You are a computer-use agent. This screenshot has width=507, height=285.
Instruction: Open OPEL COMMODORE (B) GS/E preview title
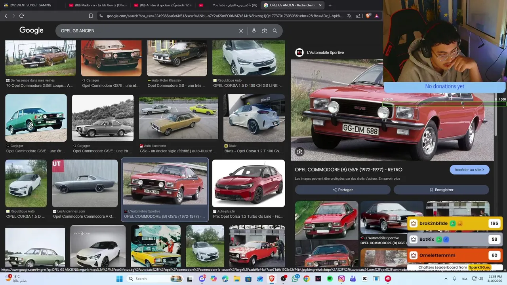pyautogui.click(x=349, y=170)
